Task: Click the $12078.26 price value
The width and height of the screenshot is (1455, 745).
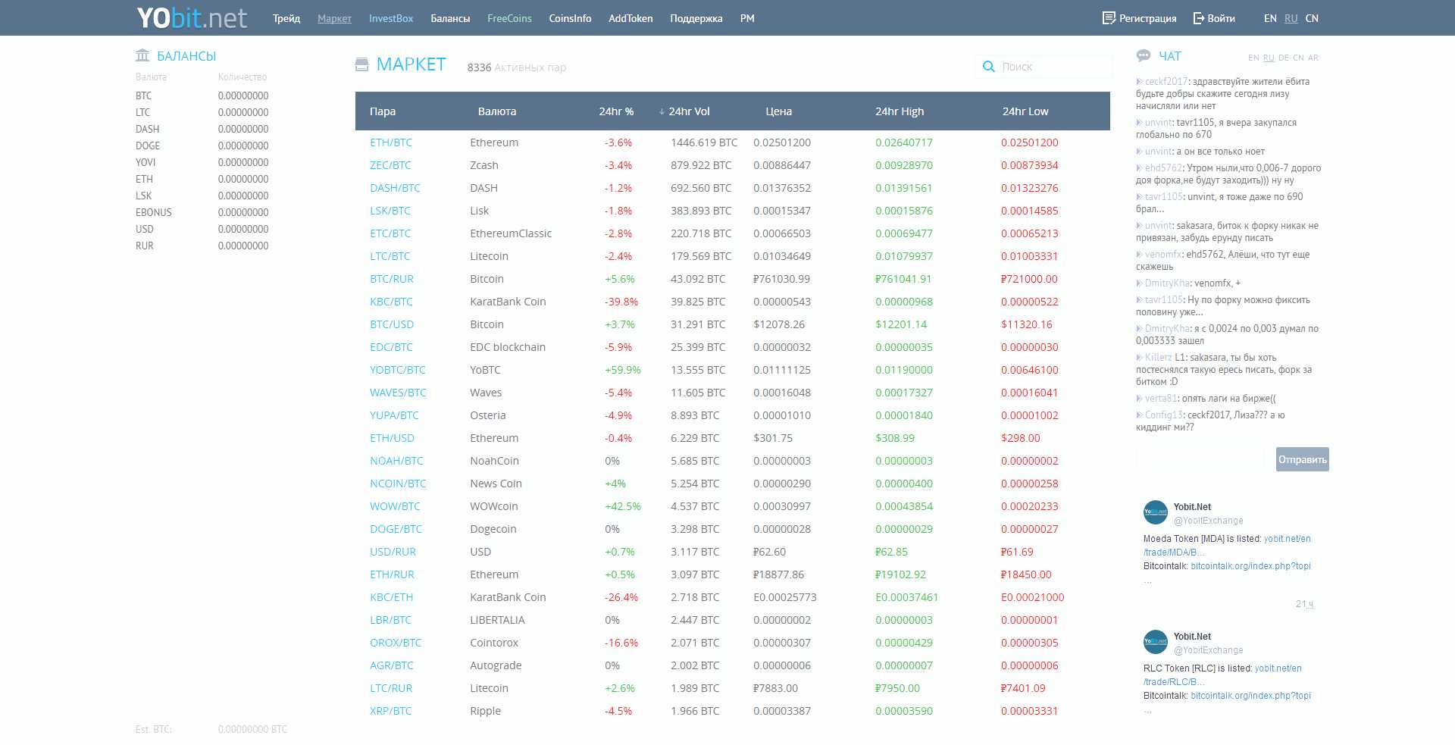Action: coord(779,324)
